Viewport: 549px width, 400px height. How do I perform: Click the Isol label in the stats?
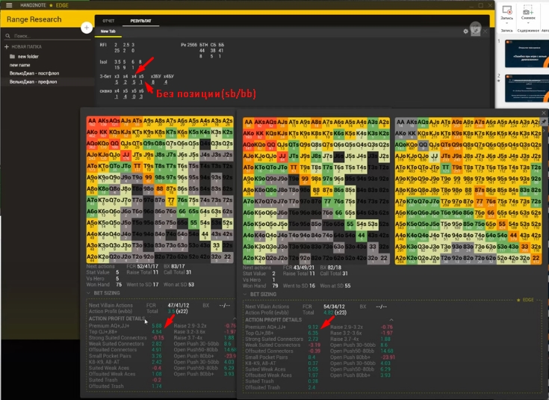103,62
